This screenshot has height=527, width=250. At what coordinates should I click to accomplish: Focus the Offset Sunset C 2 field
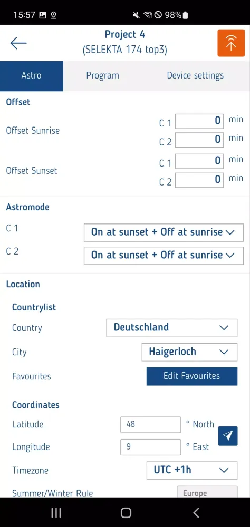(x=199, y=180)
